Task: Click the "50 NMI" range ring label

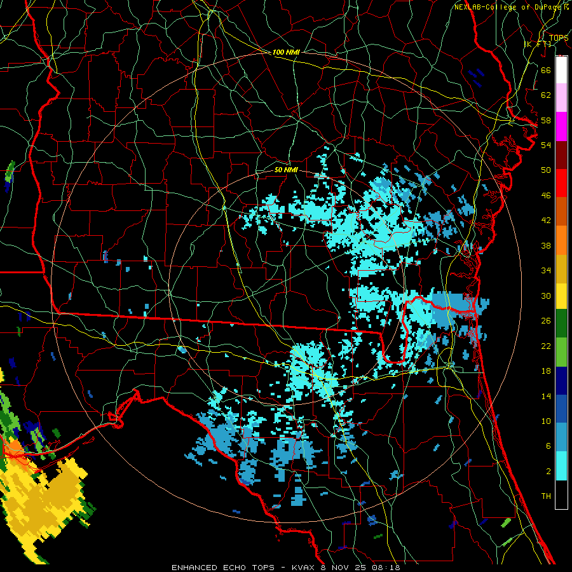Action: pos(286,170)
